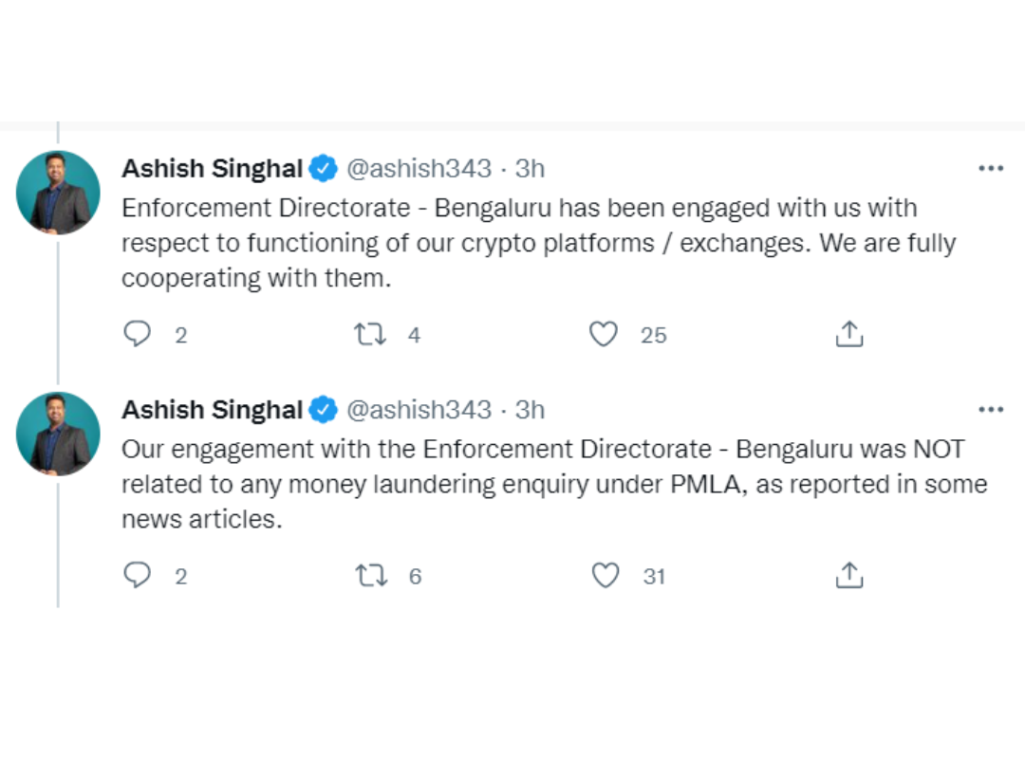Image resolution: width=1025 pixels, height=759 pixels.
Task: Open the tweet text about crypto platforms
Action: 537,243
